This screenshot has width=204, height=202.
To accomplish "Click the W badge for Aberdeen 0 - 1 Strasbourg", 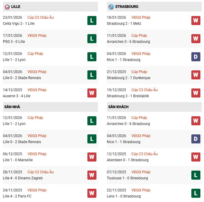I will (x=196, y=157).
